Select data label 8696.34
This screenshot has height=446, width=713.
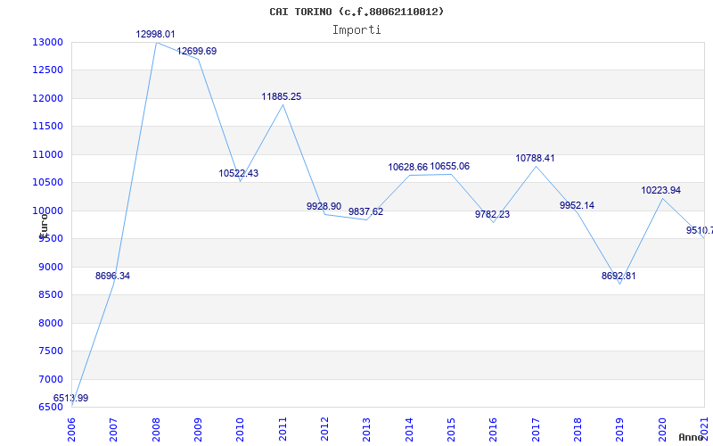113,276
